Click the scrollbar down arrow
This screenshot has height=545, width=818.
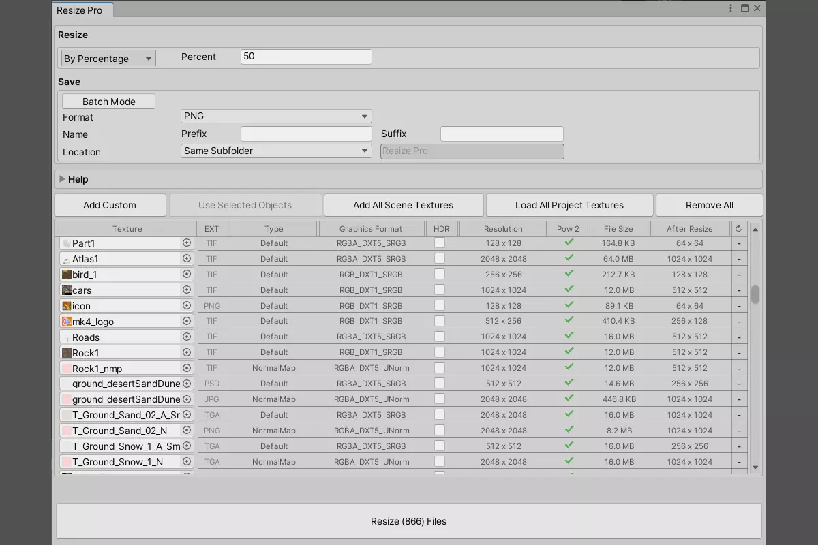pyautogui.click(x=755, y=467)
